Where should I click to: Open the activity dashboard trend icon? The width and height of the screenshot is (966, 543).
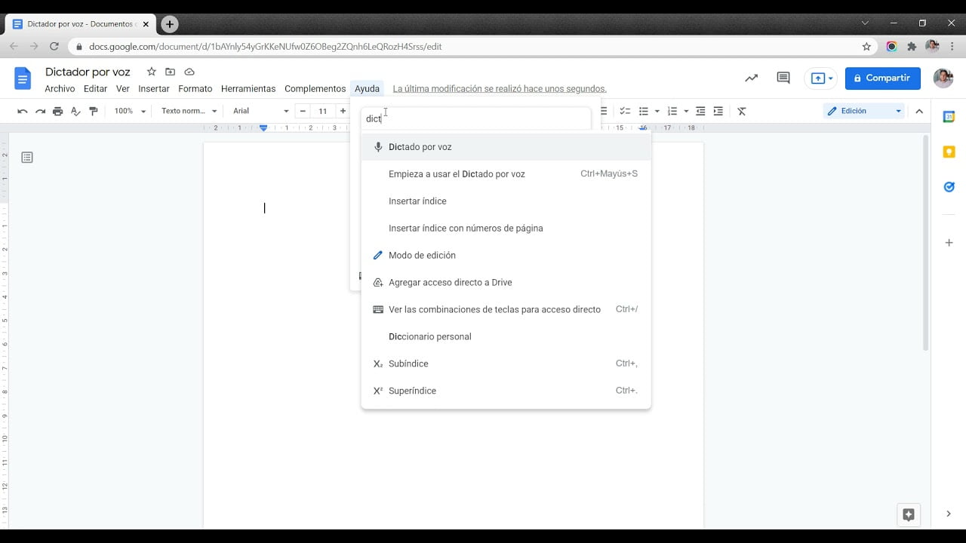(x=751, y=78)
